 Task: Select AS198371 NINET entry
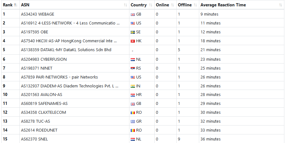(x=37, y=68)
